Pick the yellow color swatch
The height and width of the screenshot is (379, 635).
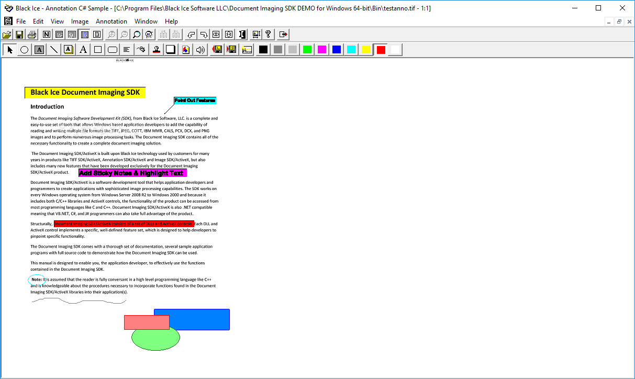click(366, 50)
